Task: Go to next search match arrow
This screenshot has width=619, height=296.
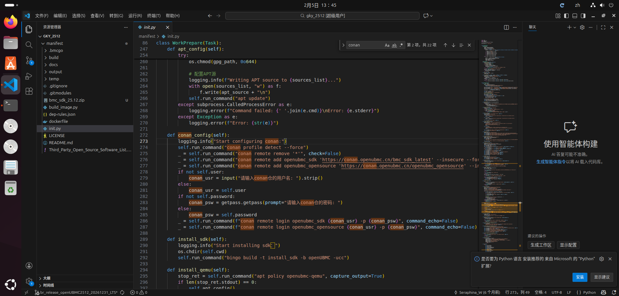Action: click(453, 45)
